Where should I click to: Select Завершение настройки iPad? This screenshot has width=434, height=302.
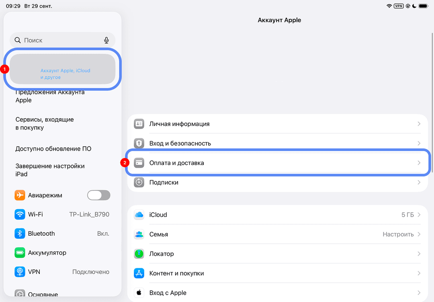(50, 170)
